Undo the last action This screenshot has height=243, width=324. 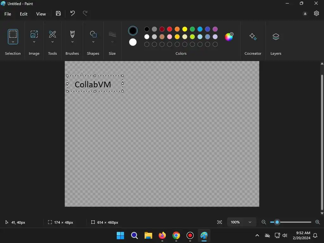point(72,13)
